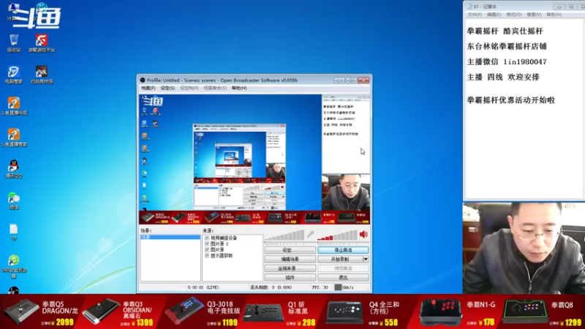Image resolution: width=585 pixels, height=329 pixels.
Task: Toggle the 图片源 source checkbox
Action: click(x=207, y=250)
